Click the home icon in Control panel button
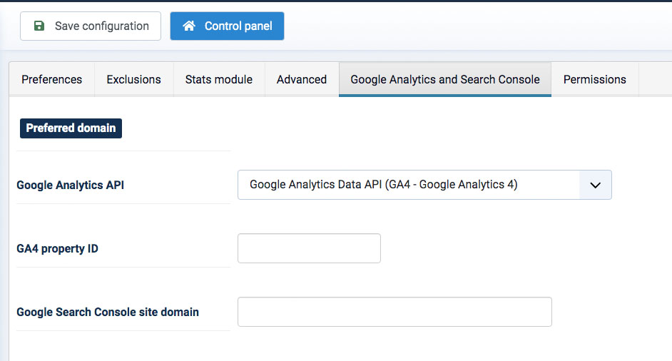The width and height of the screenshot is (672, 361). point(189,26)
